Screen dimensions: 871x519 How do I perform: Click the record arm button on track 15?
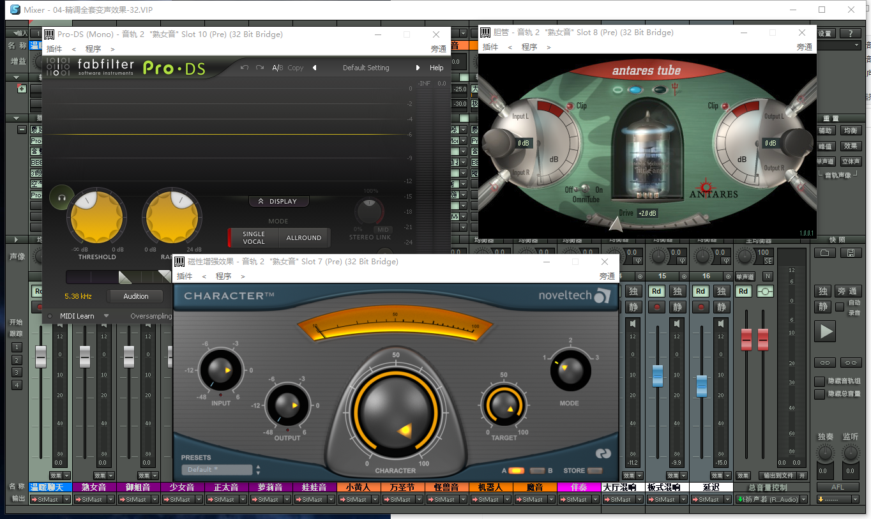(x=656, y=307)
